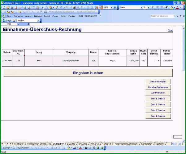
Task: Click the Zum Kontenplan button
Action: [158, 81]
